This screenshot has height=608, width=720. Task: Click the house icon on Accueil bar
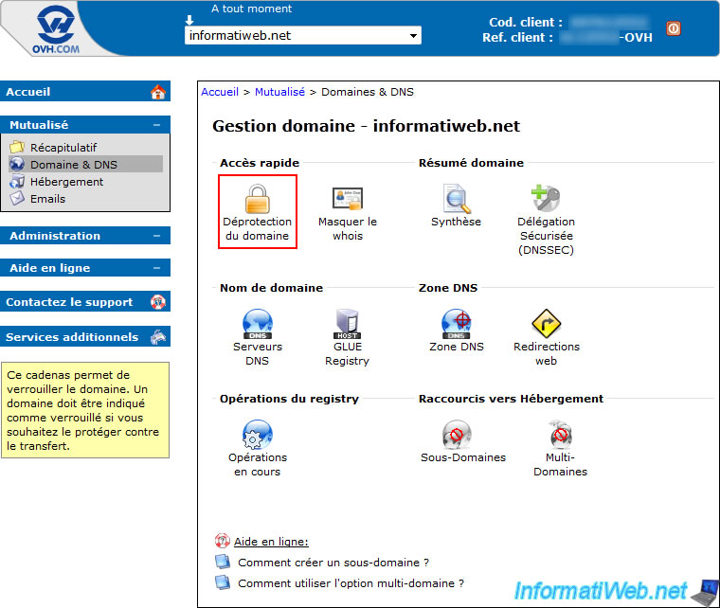pyautogui.click(x=158, y=92)
